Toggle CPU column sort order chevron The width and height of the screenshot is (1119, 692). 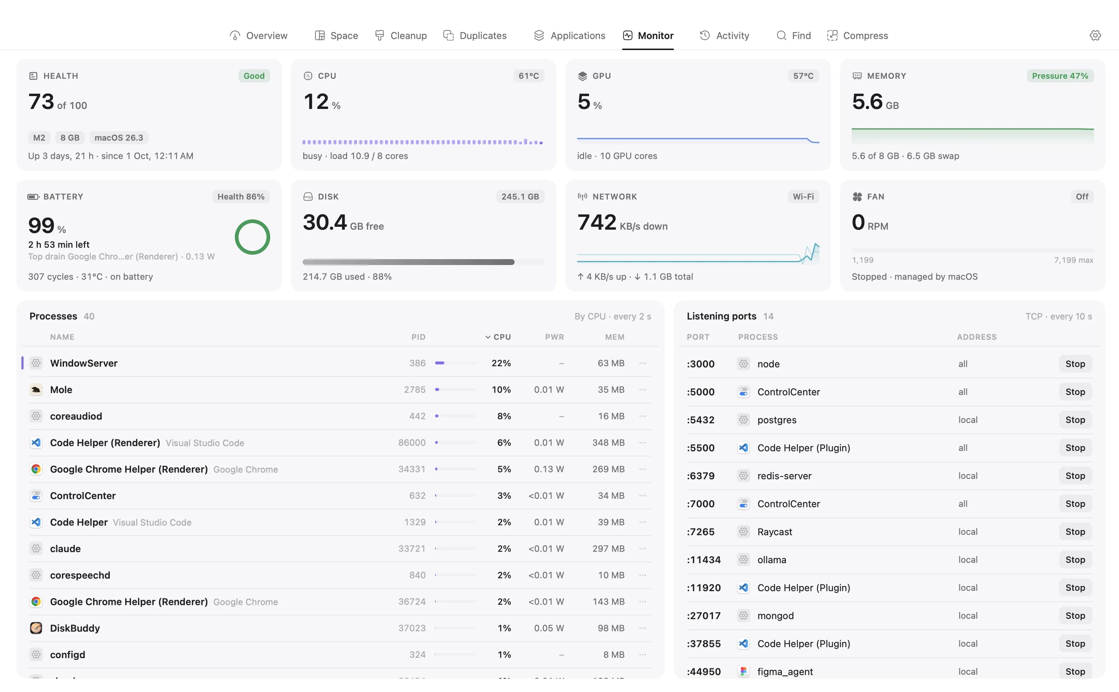[488, 337]
